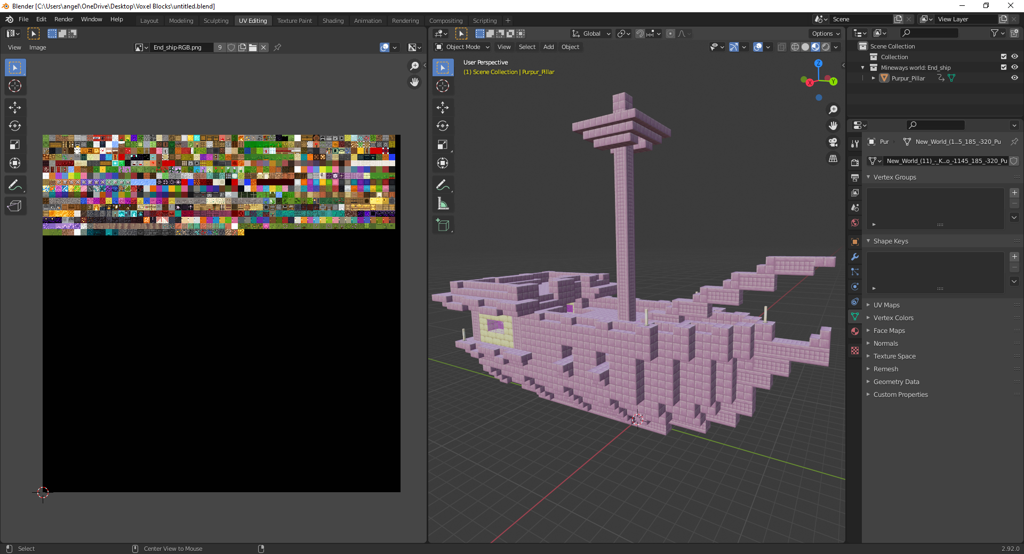Click the camera view icon in viewport
Screen dimensions: 1024x554
point(833,142)
